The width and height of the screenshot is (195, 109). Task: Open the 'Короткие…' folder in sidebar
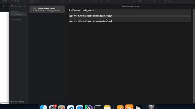tap(18, 6)
